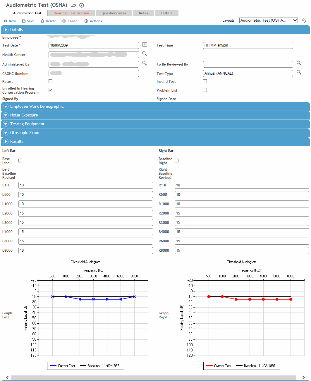Screen dimensions: 311x381
Task: Click the To Be Reviewed By field
Action: point(248,64)
